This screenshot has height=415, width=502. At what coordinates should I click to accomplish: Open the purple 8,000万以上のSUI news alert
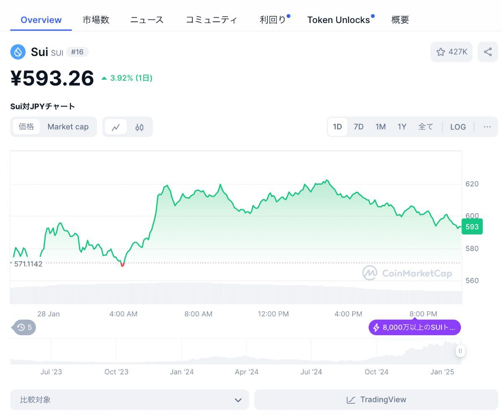415,328
